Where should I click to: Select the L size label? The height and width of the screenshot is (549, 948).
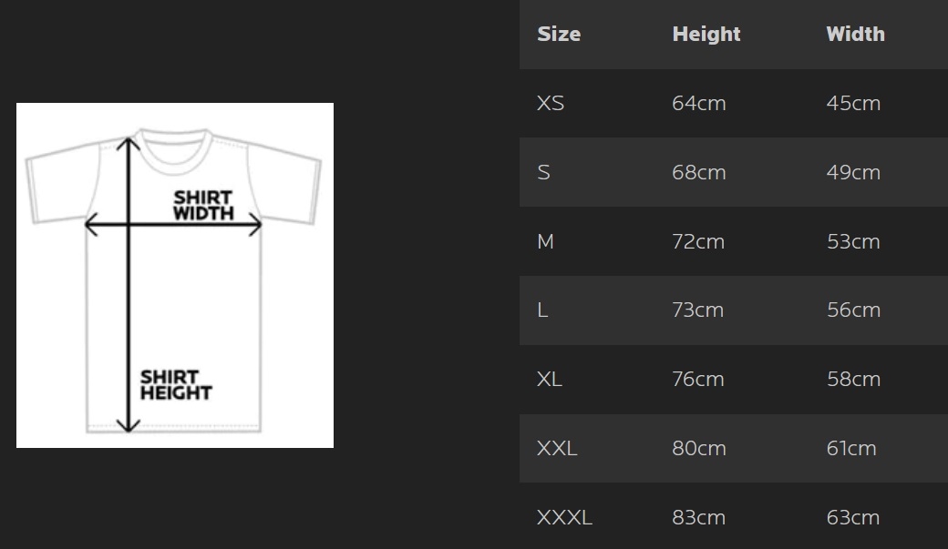542,310
